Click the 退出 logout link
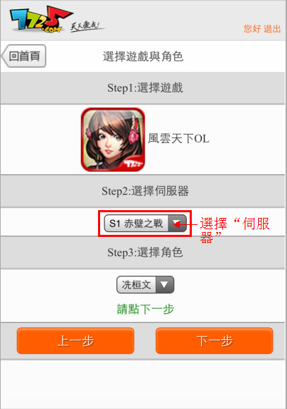The width and height of the screenshot is (287, 409). tap(272, 29)
